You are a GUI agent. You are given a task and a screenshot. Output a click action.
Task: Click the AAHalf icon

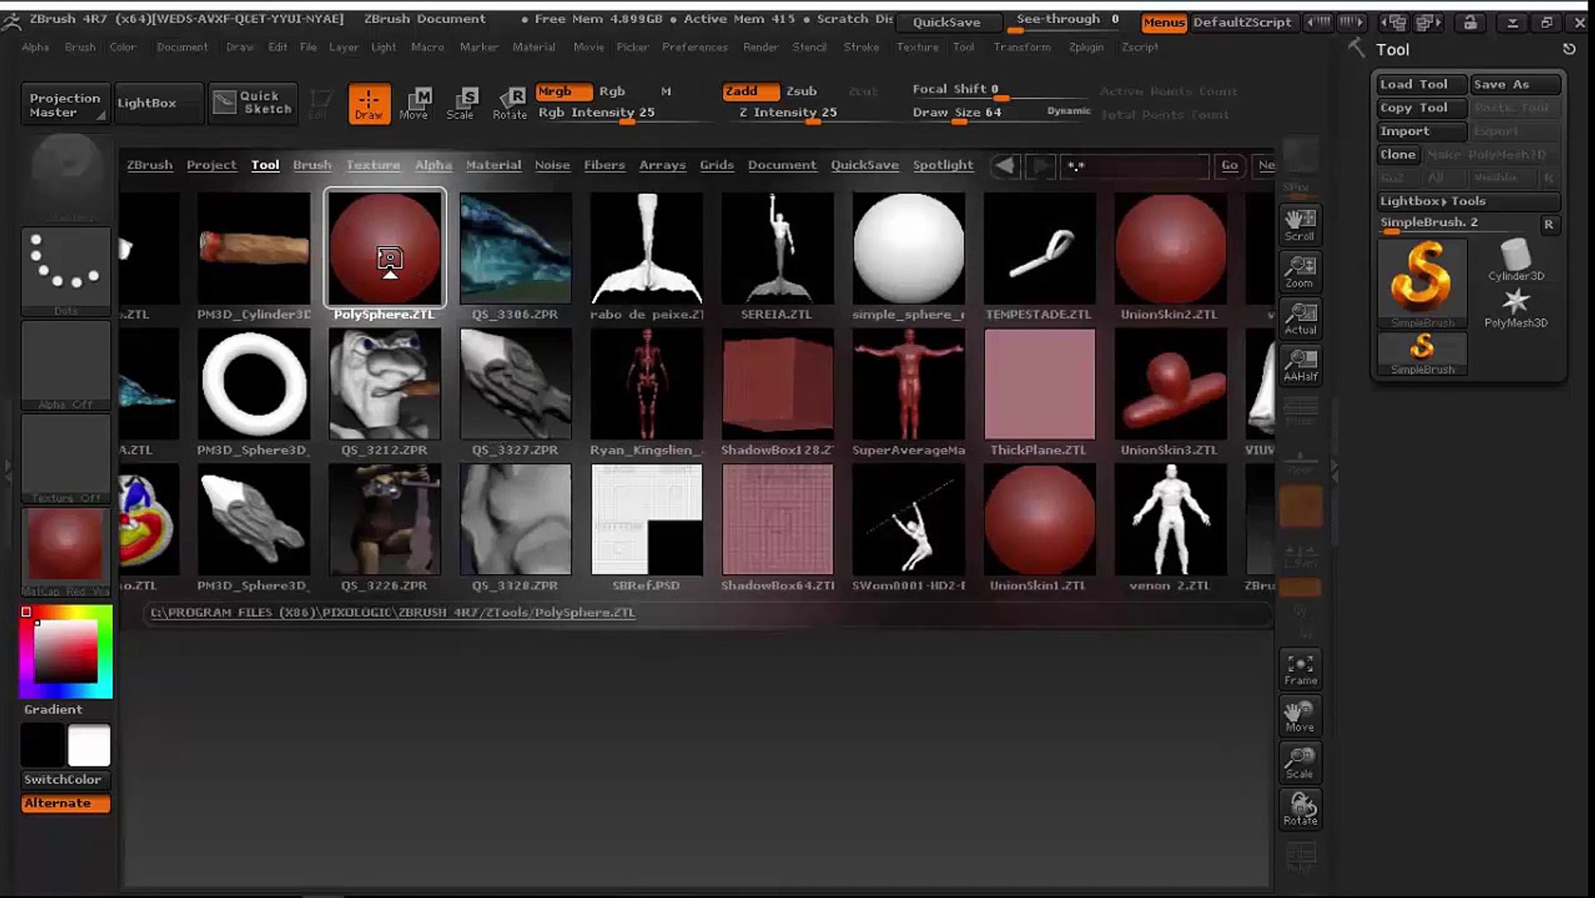(x=1300, y=365)
